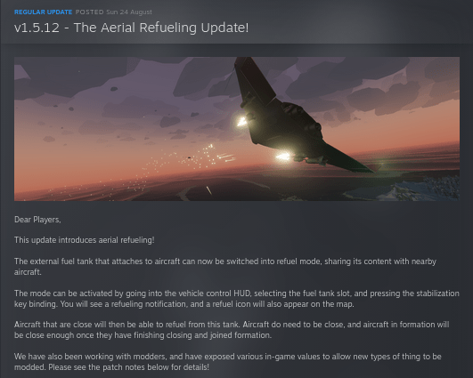Click the white runway streak in the banner
Image resolution: width=473 pixels, height=378 pixels.
pos(208,190)
